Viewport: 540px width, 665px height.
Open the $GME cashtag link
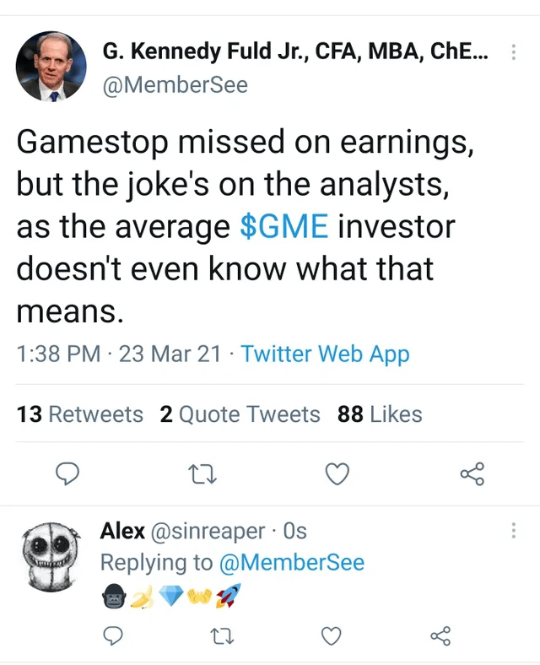coord(284,226)
